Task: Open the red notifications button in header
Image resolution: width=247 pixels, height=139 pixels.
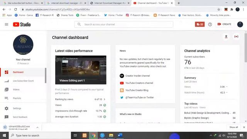Action: click(200, 24)
